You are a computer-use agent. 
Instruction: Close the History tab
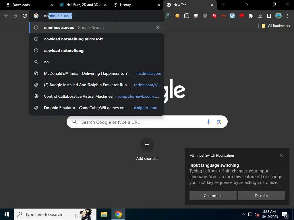pyautogui.click(x=159, y=5)
